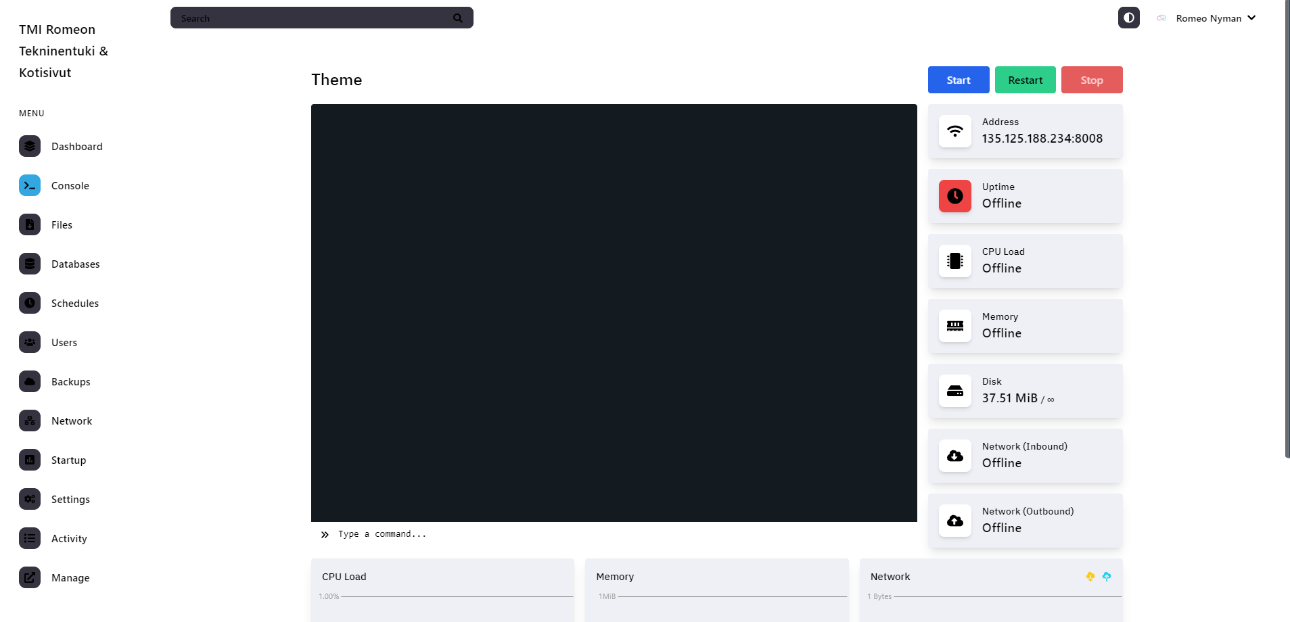Click the Dashboard icon in sidebar
The width and height of the screenshot is (1290, 622).
point(30,146)
